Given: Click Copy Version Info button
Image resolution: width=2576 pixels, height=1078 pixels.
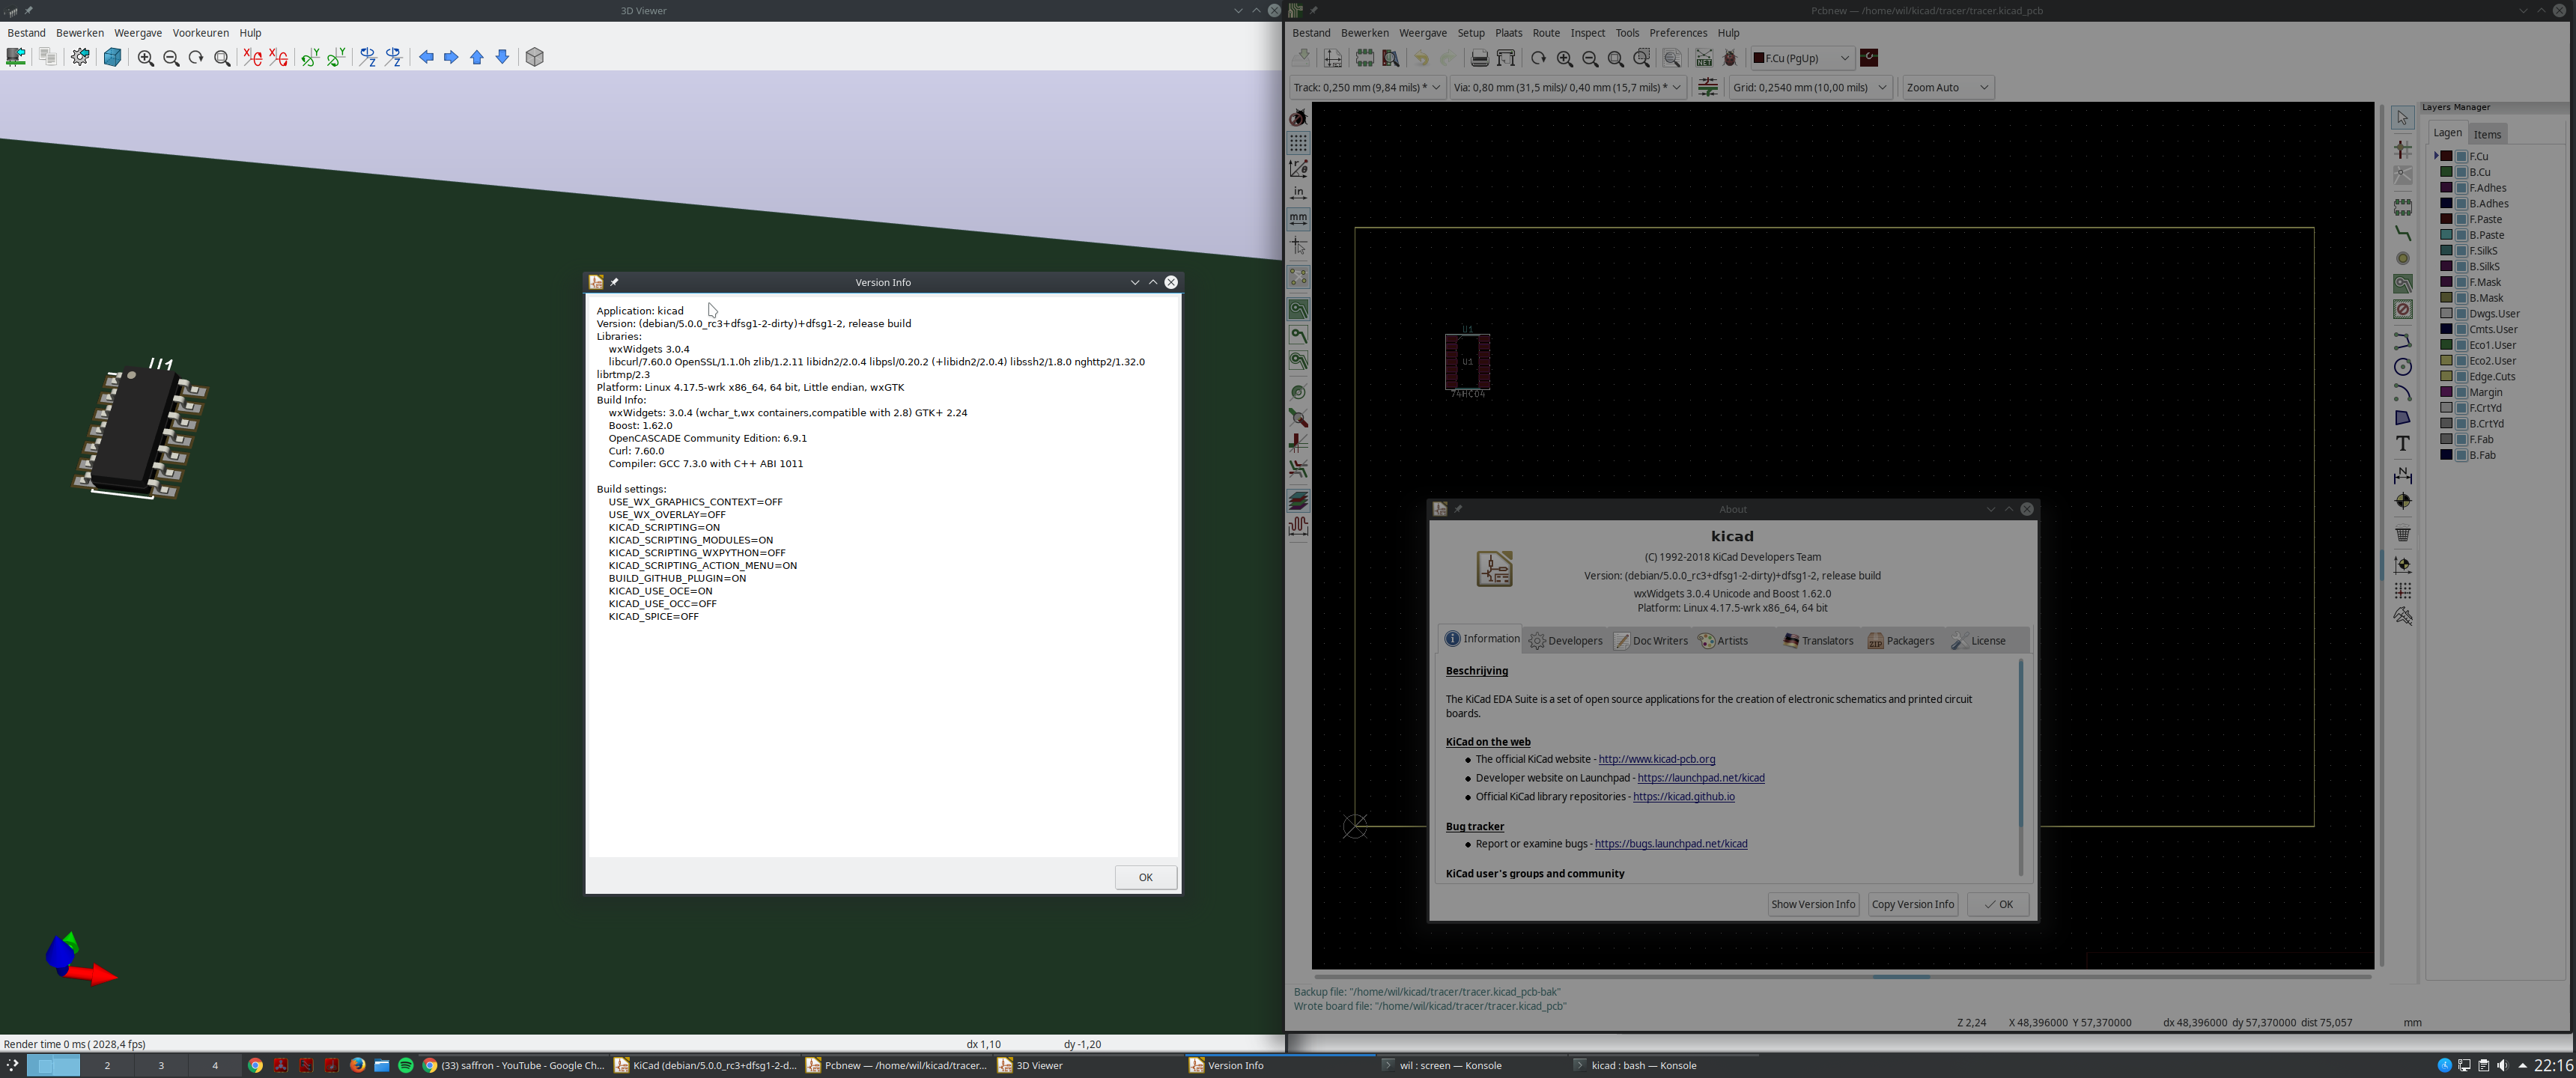Looking at the screenshot, I should [1912, 904].
